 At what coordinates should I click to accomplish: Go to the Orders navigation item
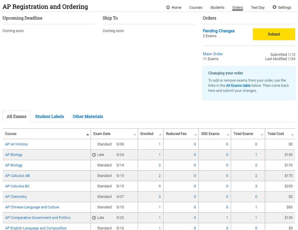(x=238, y=7)
